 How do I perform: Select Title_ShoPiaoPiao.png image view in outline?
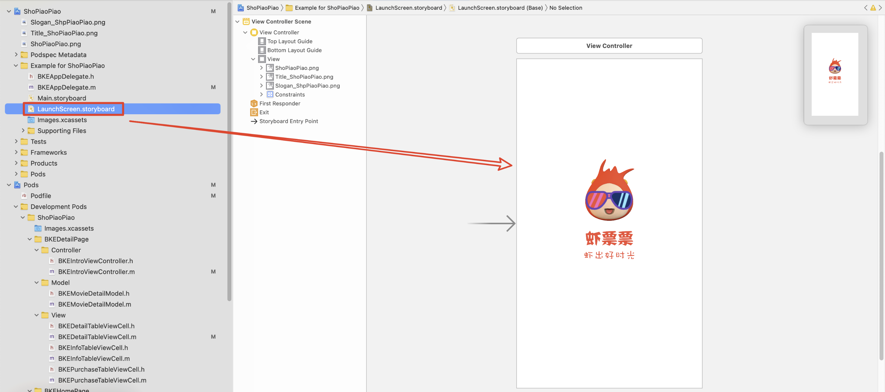[304, 77]
